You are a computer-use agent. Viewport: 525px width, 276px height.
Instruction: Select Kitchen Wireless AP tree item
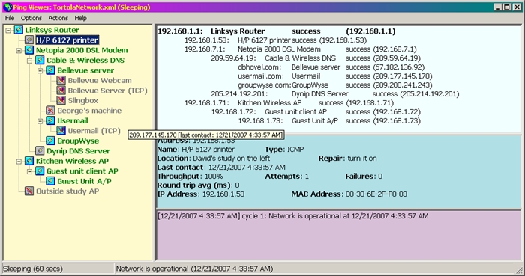pos(72,161)
